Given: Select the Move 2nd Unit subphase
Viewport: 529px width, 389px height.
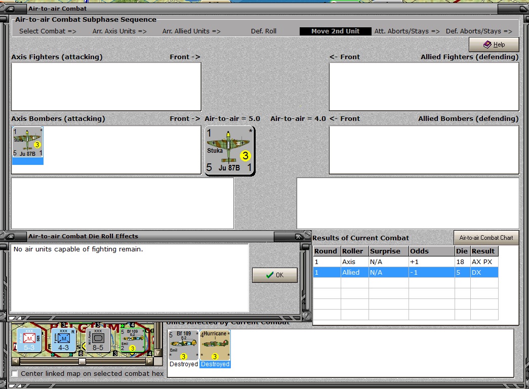Looking at the screenshot, I should tap(335, 31).
